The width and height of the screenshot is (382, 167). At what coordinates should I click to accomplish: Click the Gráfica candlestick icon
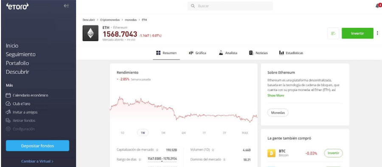click(191, 53)
